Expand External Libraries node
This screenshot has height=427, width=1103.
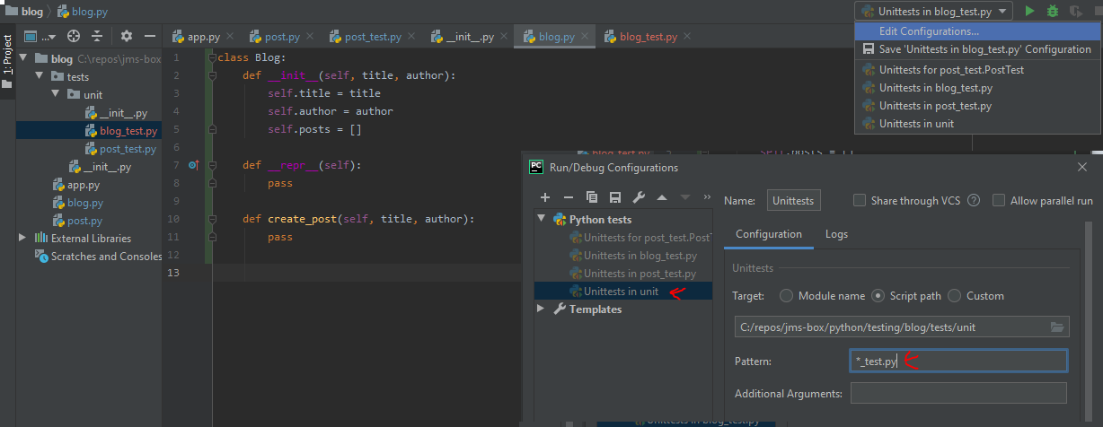click(x=23, y=238)
